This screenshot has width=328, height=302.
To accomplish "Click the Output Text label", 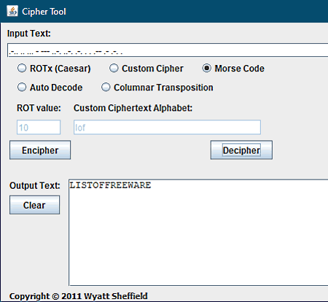I will [x=35, y=185].
